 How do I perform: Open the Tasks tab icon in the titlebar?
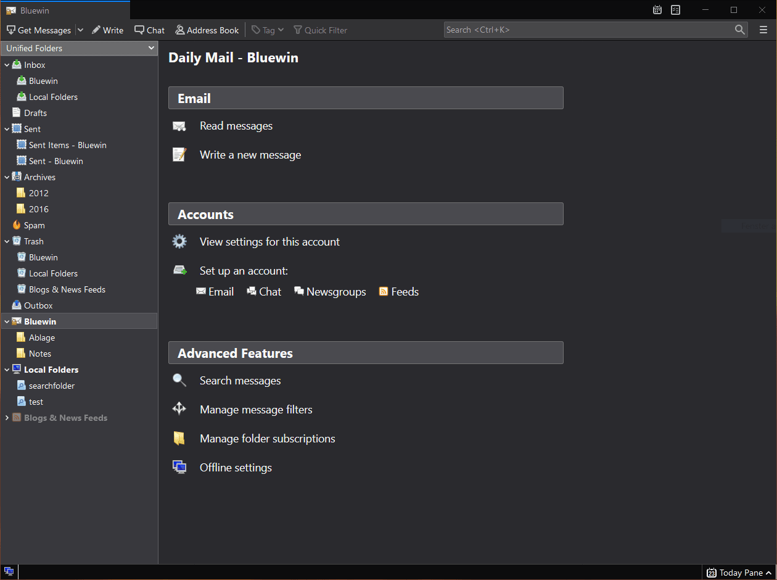675,9
